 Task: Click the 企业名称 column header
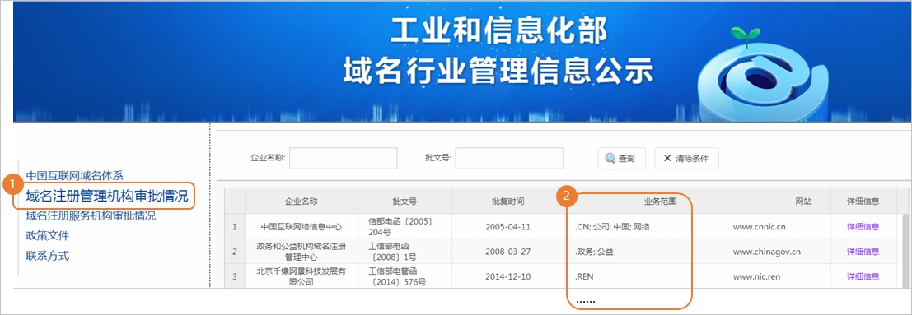302,202
